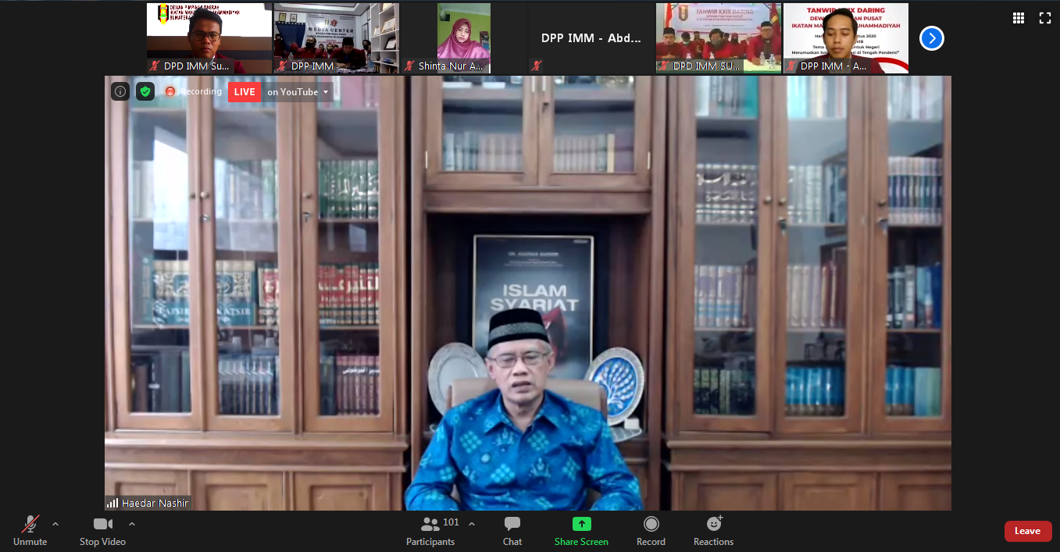Image resolution: width=1060 pixels, height=552 pixels.
Task: Click the Share Screen button
Action: (581, 530)
